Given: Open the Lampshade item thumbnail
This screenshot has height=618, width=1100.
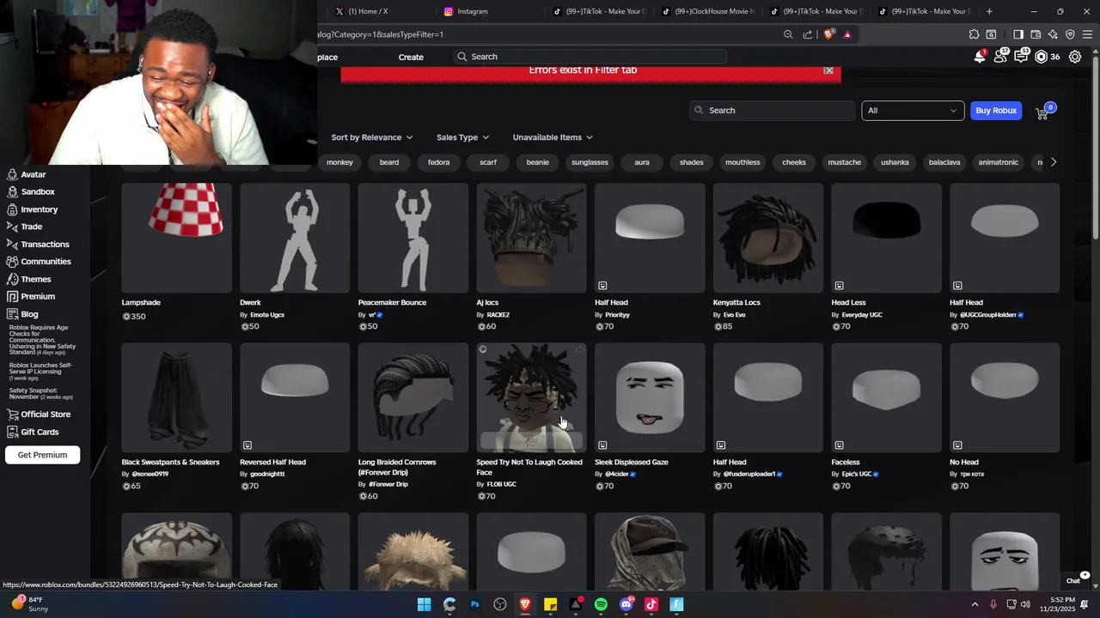Looking at the screenshot, I should click(176, 238).
